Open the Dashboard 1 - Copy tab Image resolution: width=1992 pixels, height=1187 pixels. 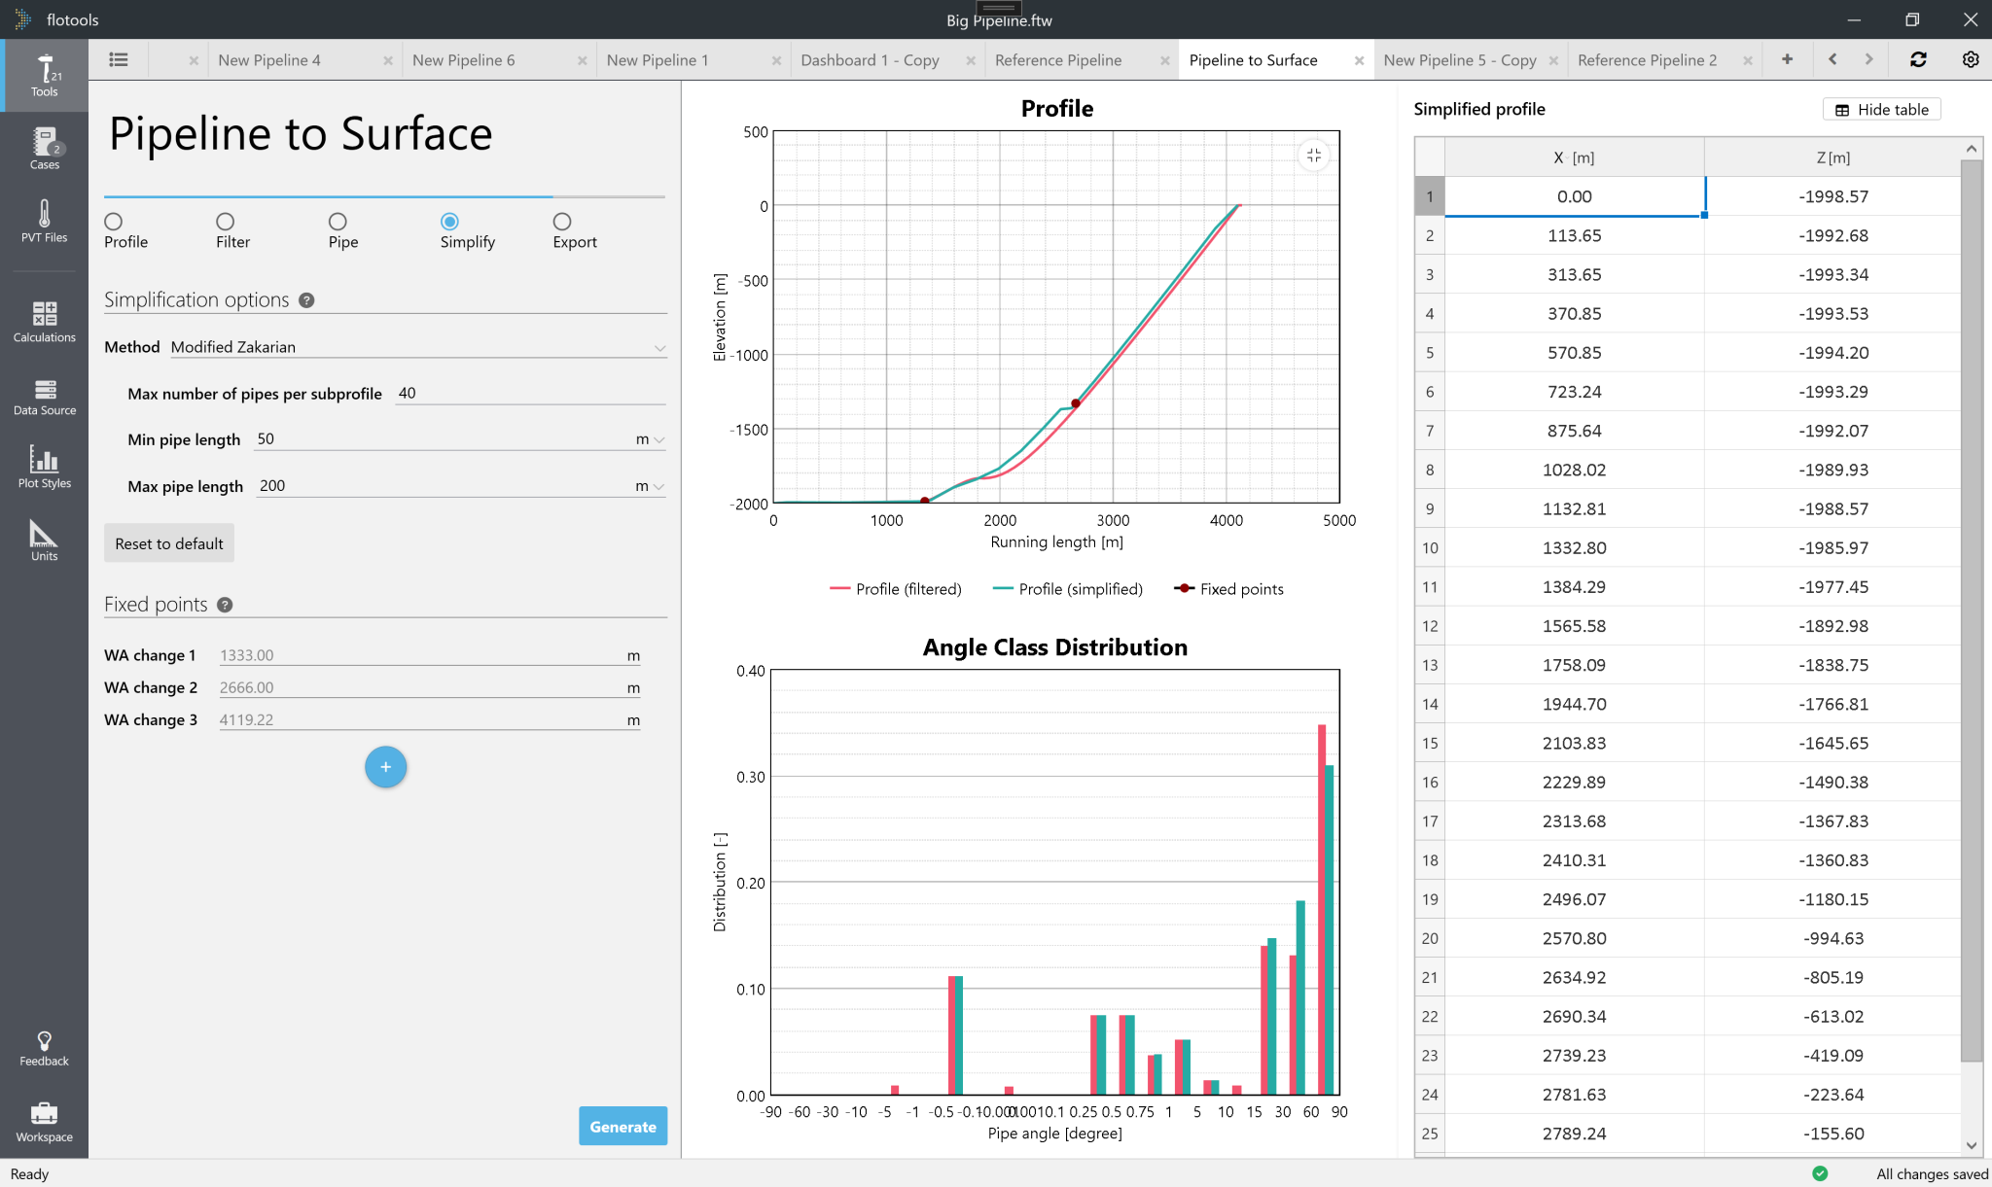click(870, 59)
